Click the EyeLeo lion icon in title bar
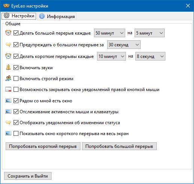This screenshot has height=184, width=194. 6,6
